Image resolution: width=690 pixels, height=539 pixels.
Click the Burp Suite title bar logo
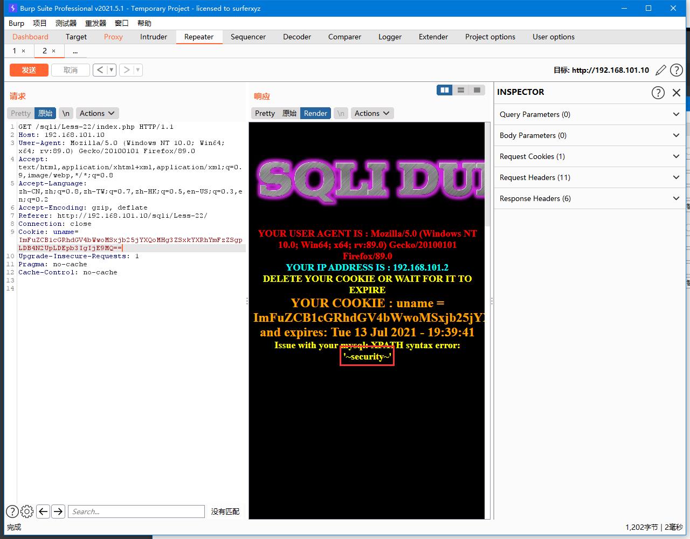(12, 8)
